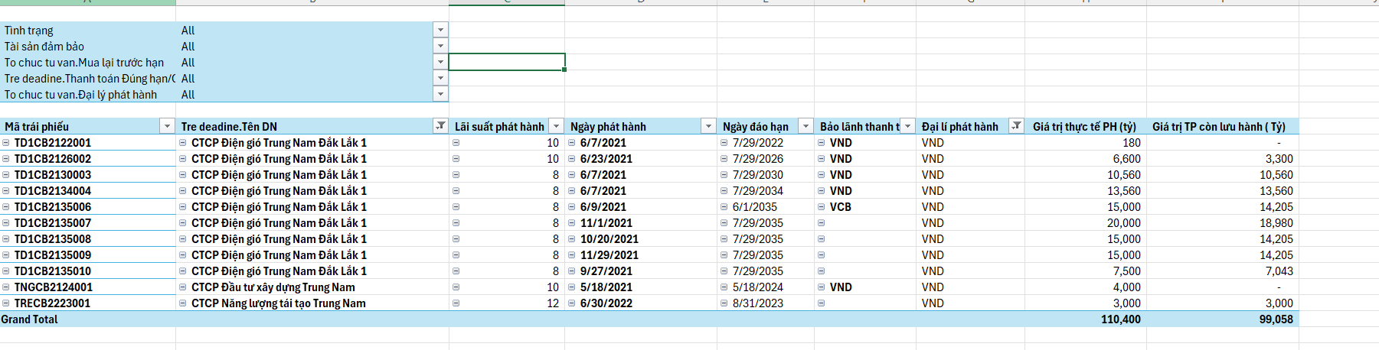Select the CTCP Năng lượng tái tạo Trung Nam cell

point(312,303)
